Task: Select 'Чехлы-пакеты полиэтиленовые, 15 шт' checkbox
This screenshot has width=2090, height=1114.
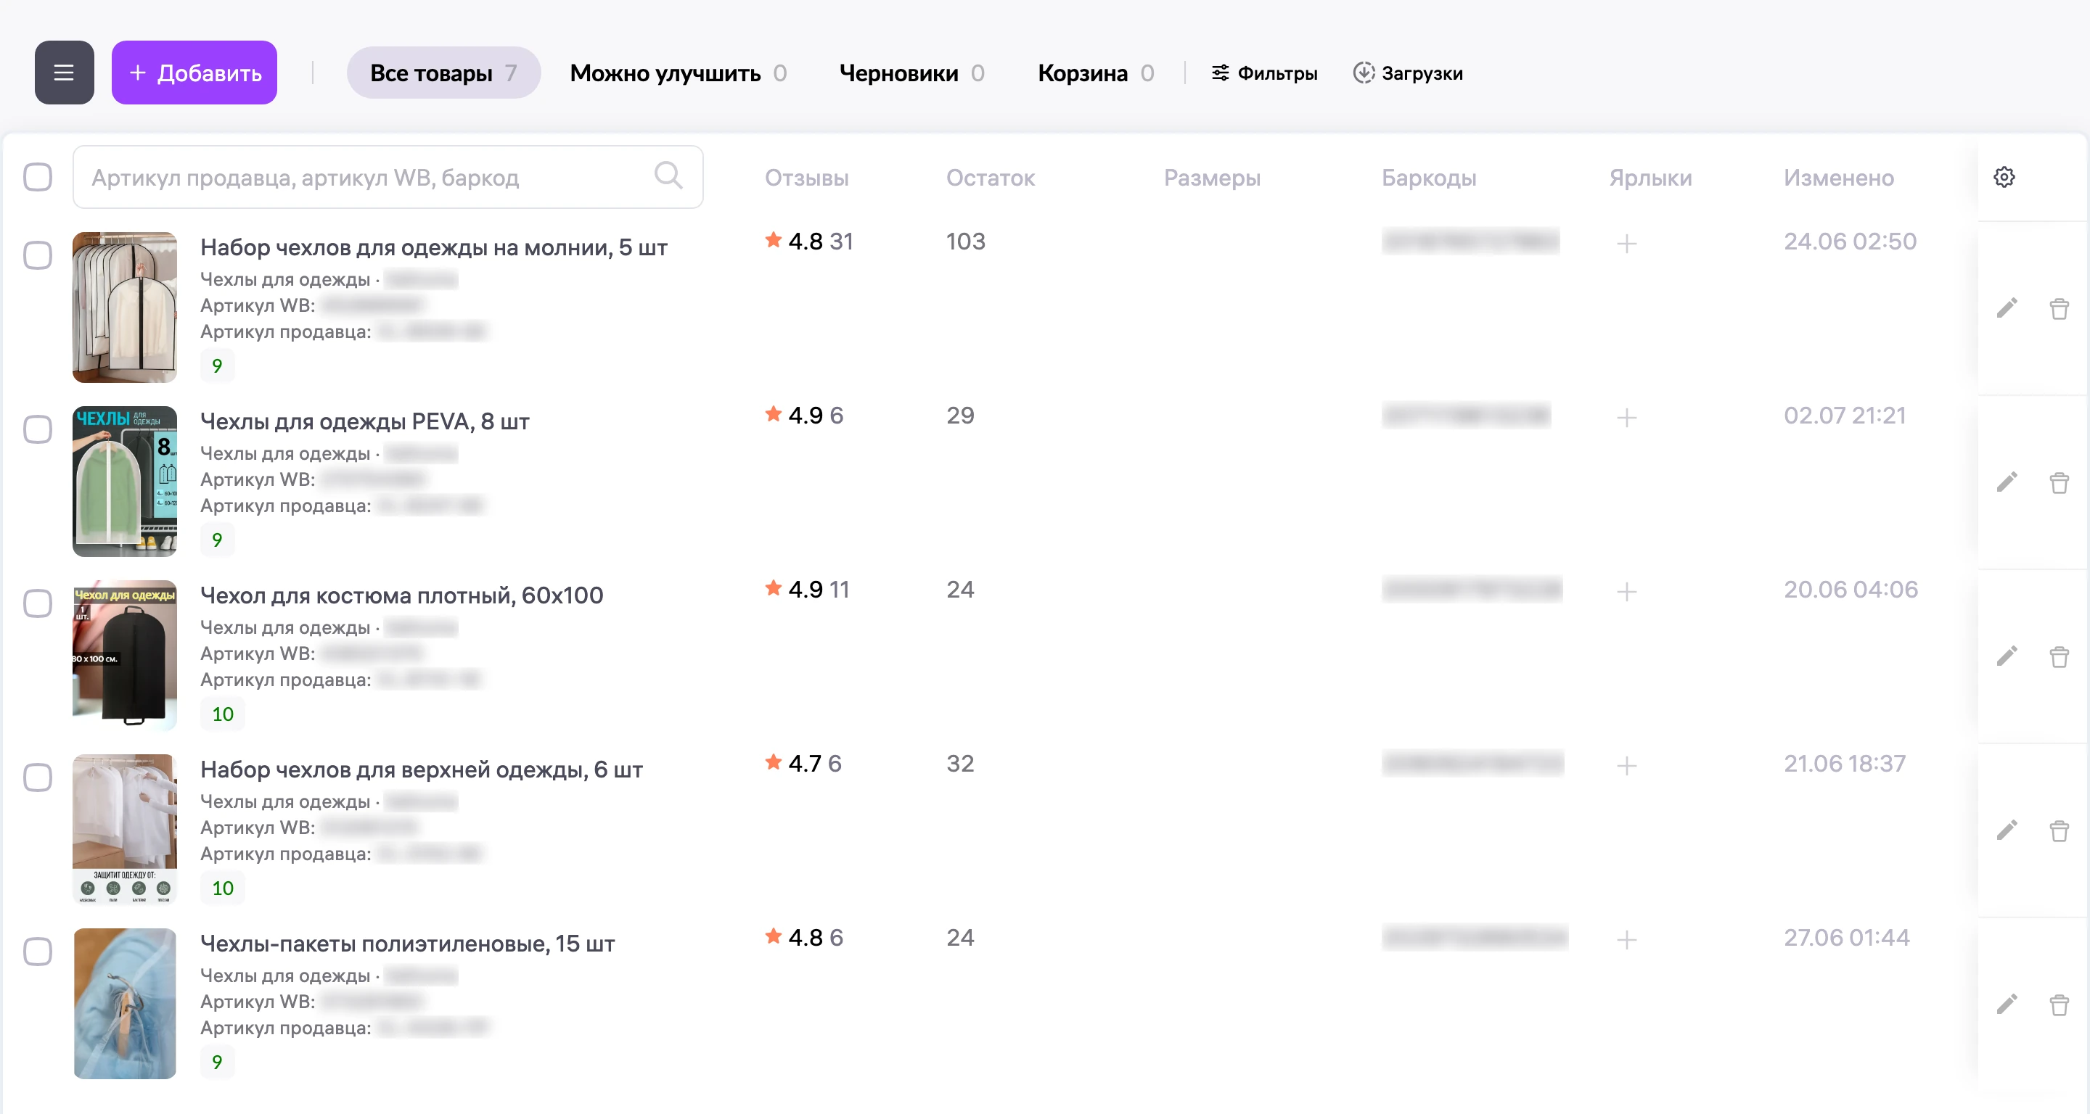Action: click(x=37, y=951)
